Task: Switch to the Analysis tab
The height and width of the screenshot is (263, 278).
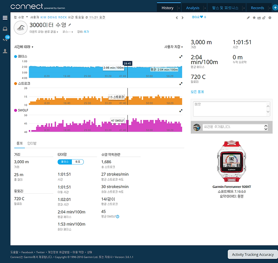Action: (193, 8)
